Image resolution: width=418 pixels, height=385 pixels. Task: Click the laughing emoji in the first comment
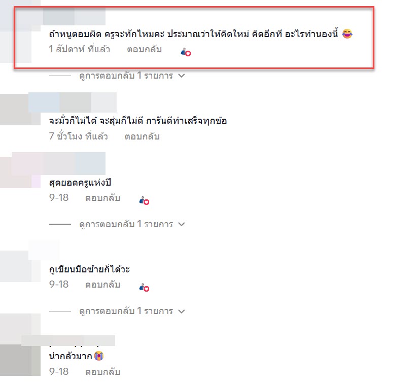(347, 33)
